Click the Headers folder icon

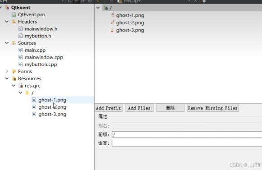[14, 22]
